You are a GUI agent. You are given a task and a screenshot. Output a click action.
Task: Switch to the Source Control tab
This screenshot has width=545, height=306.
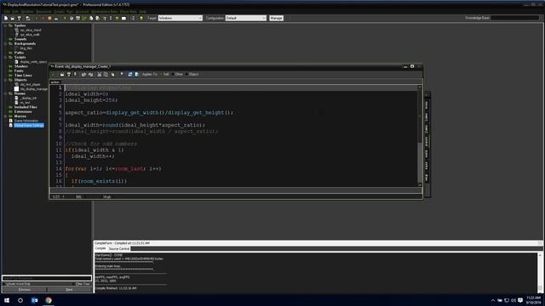(x=119, y=249)
